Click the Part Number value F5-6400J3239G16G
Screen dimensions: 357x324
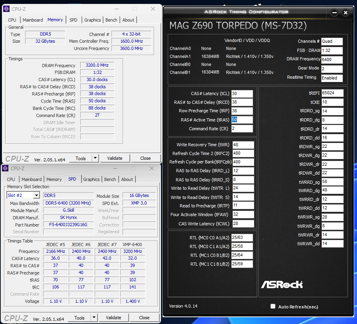(x=68, y=225)
